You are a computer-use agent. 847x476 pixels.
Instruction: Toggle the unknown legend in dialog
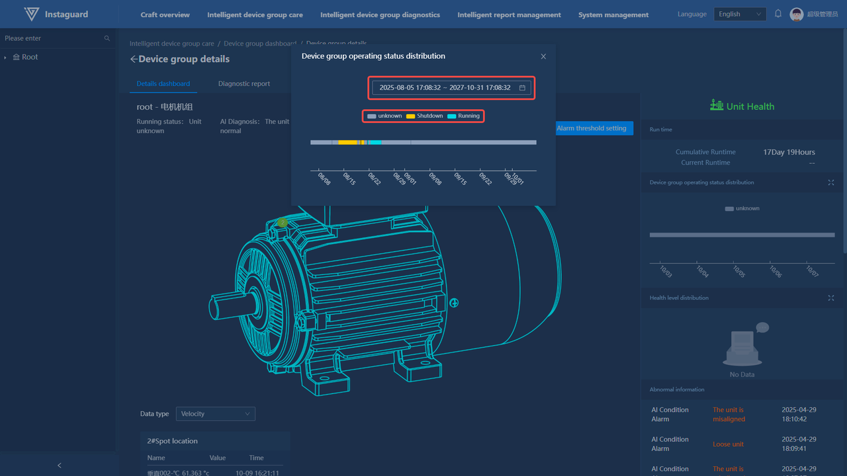(384, 116)
